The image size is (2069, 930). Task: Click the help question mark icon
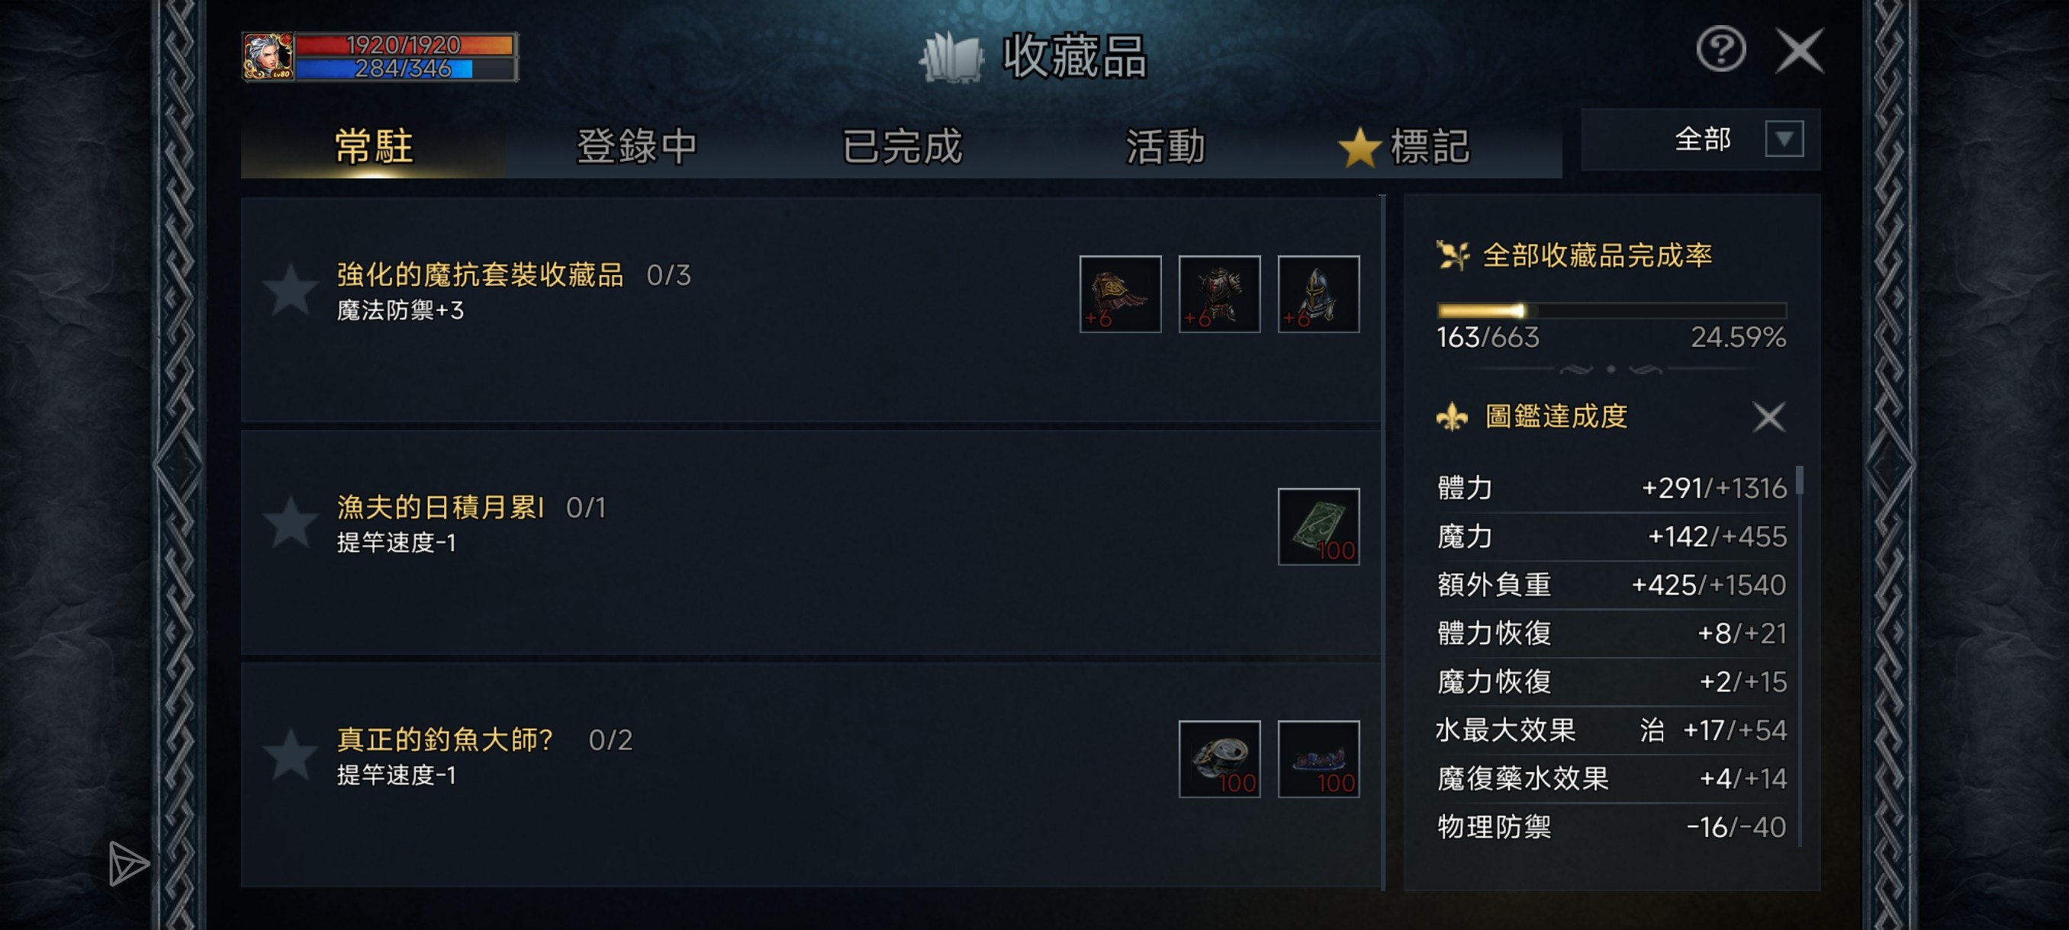tap(1720, 50)
